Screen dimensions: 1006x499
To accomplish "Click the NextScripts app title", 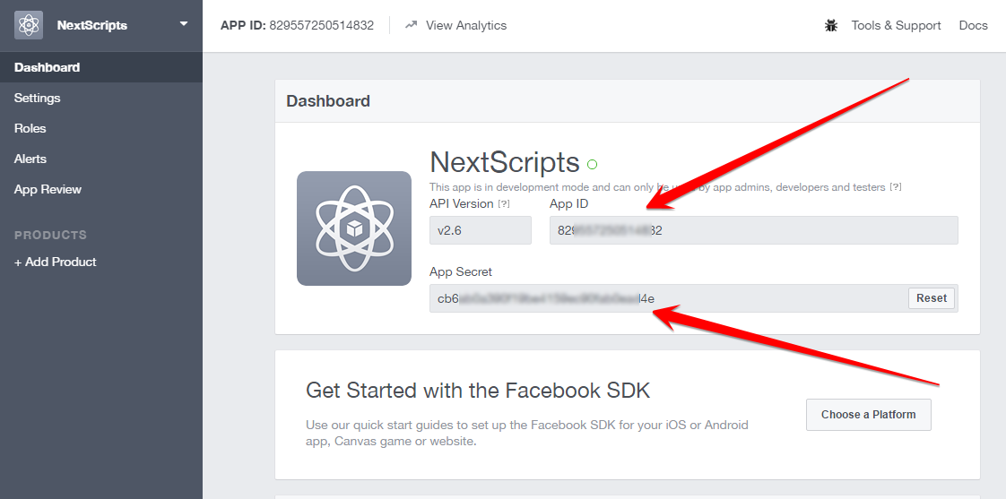I will (505, 162).
